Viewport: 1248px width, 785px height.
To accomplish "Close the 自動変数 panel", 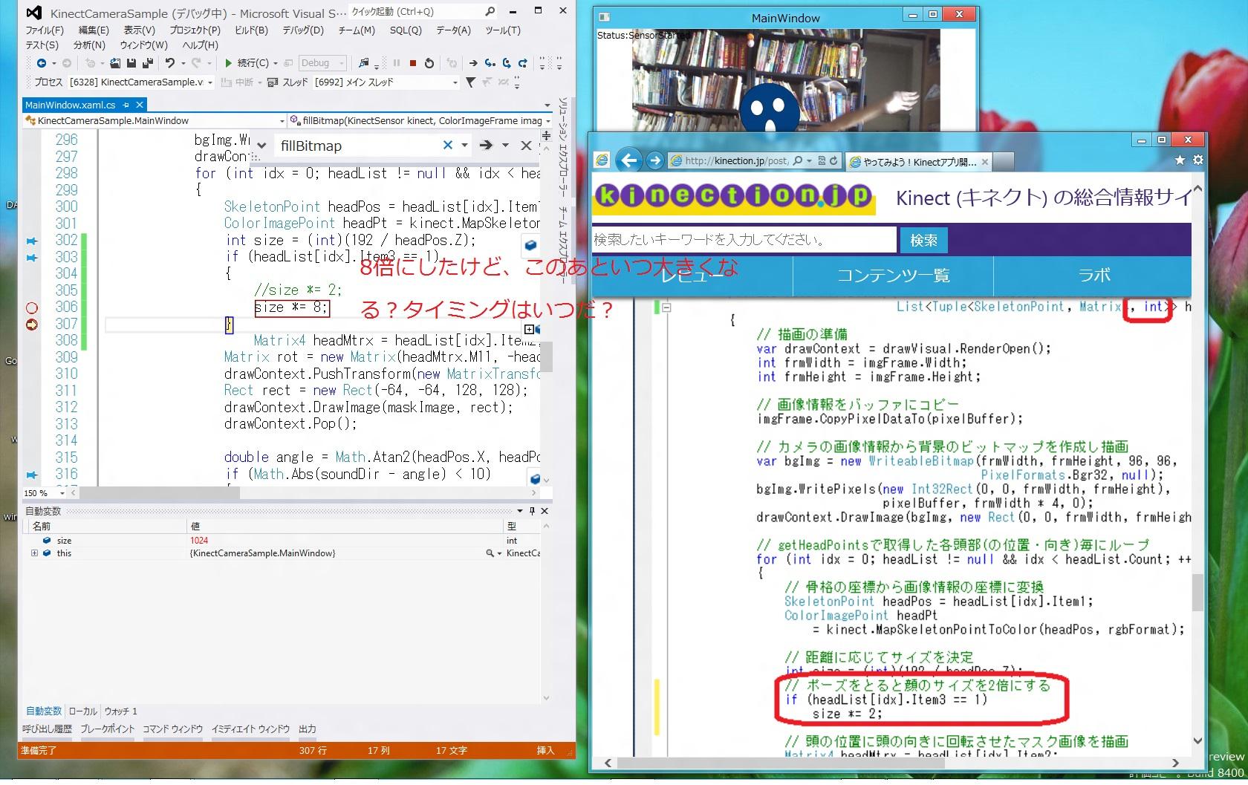I will [x=545, y=511].
